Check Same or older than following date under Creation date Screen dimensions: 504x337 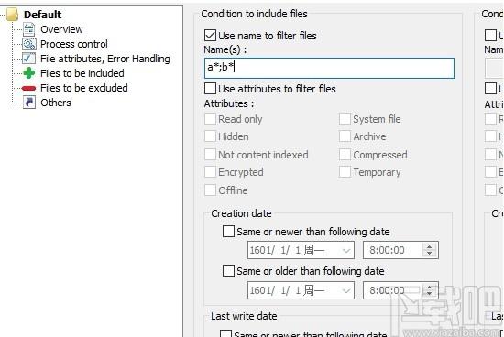228,270
